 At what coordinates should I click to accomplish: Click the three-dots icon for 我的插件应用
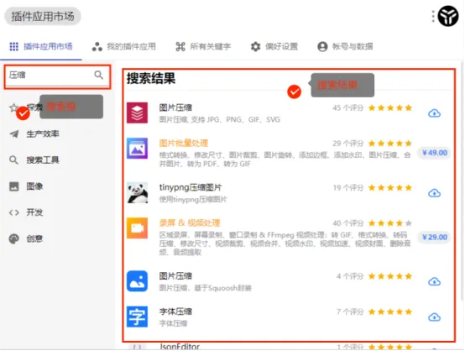tap(97, 46)
